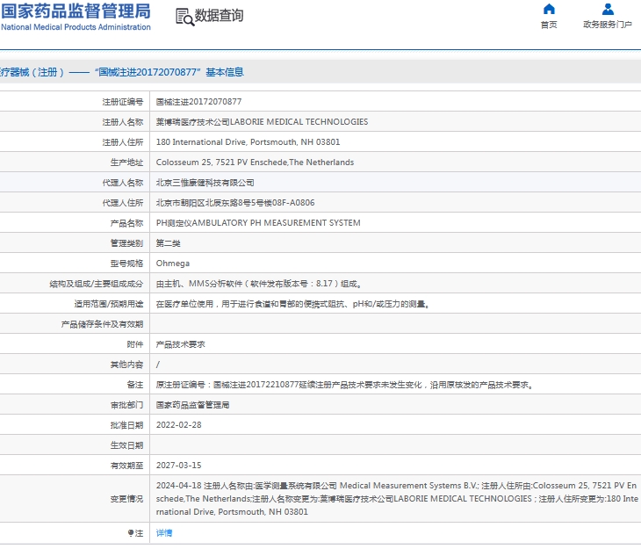641x549 pixels.
Task: Click the bullet icon beside 注
Action: (x=131, y=533)
